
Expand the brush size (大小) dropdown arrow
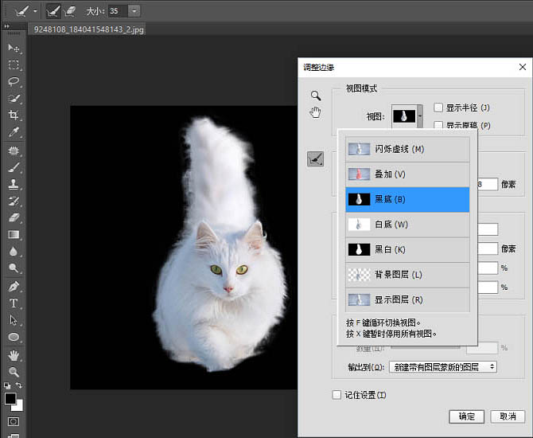click(x=134, y=11)
